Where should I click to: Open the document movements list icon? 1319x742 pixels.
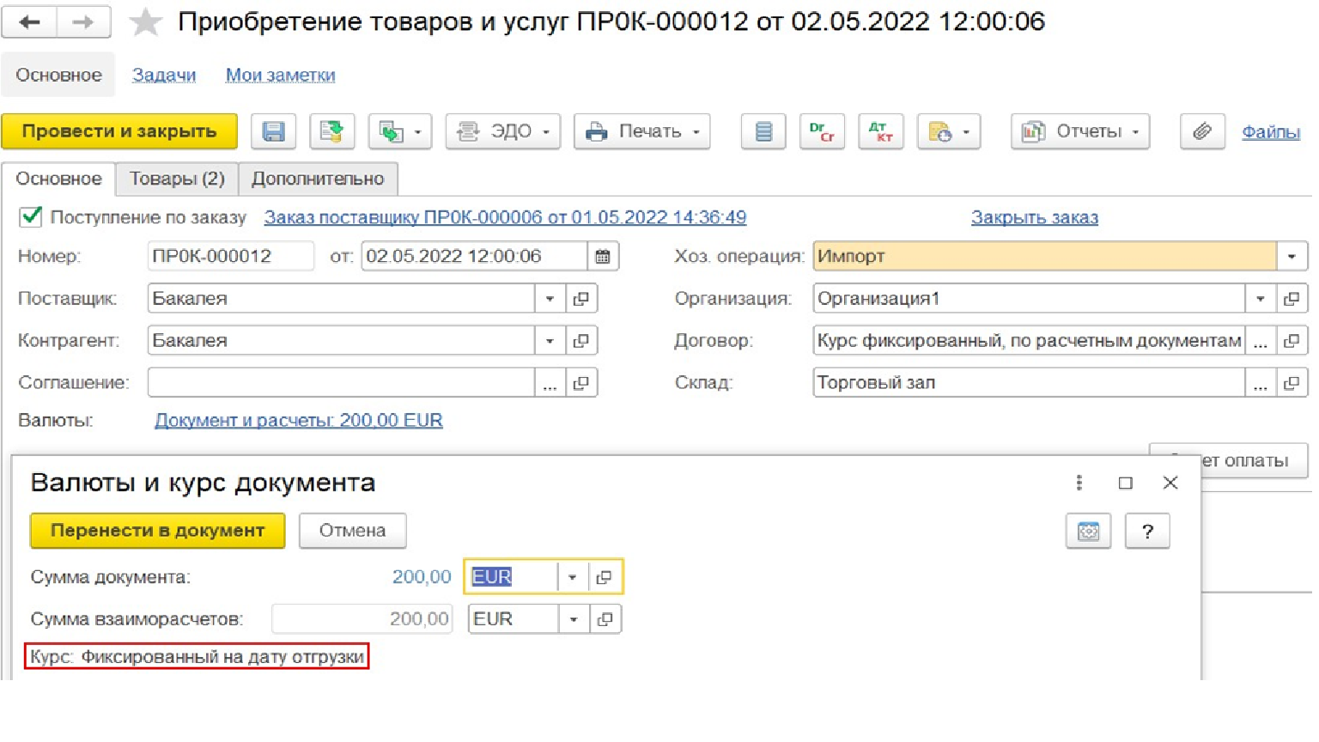(x=763, y=131)
